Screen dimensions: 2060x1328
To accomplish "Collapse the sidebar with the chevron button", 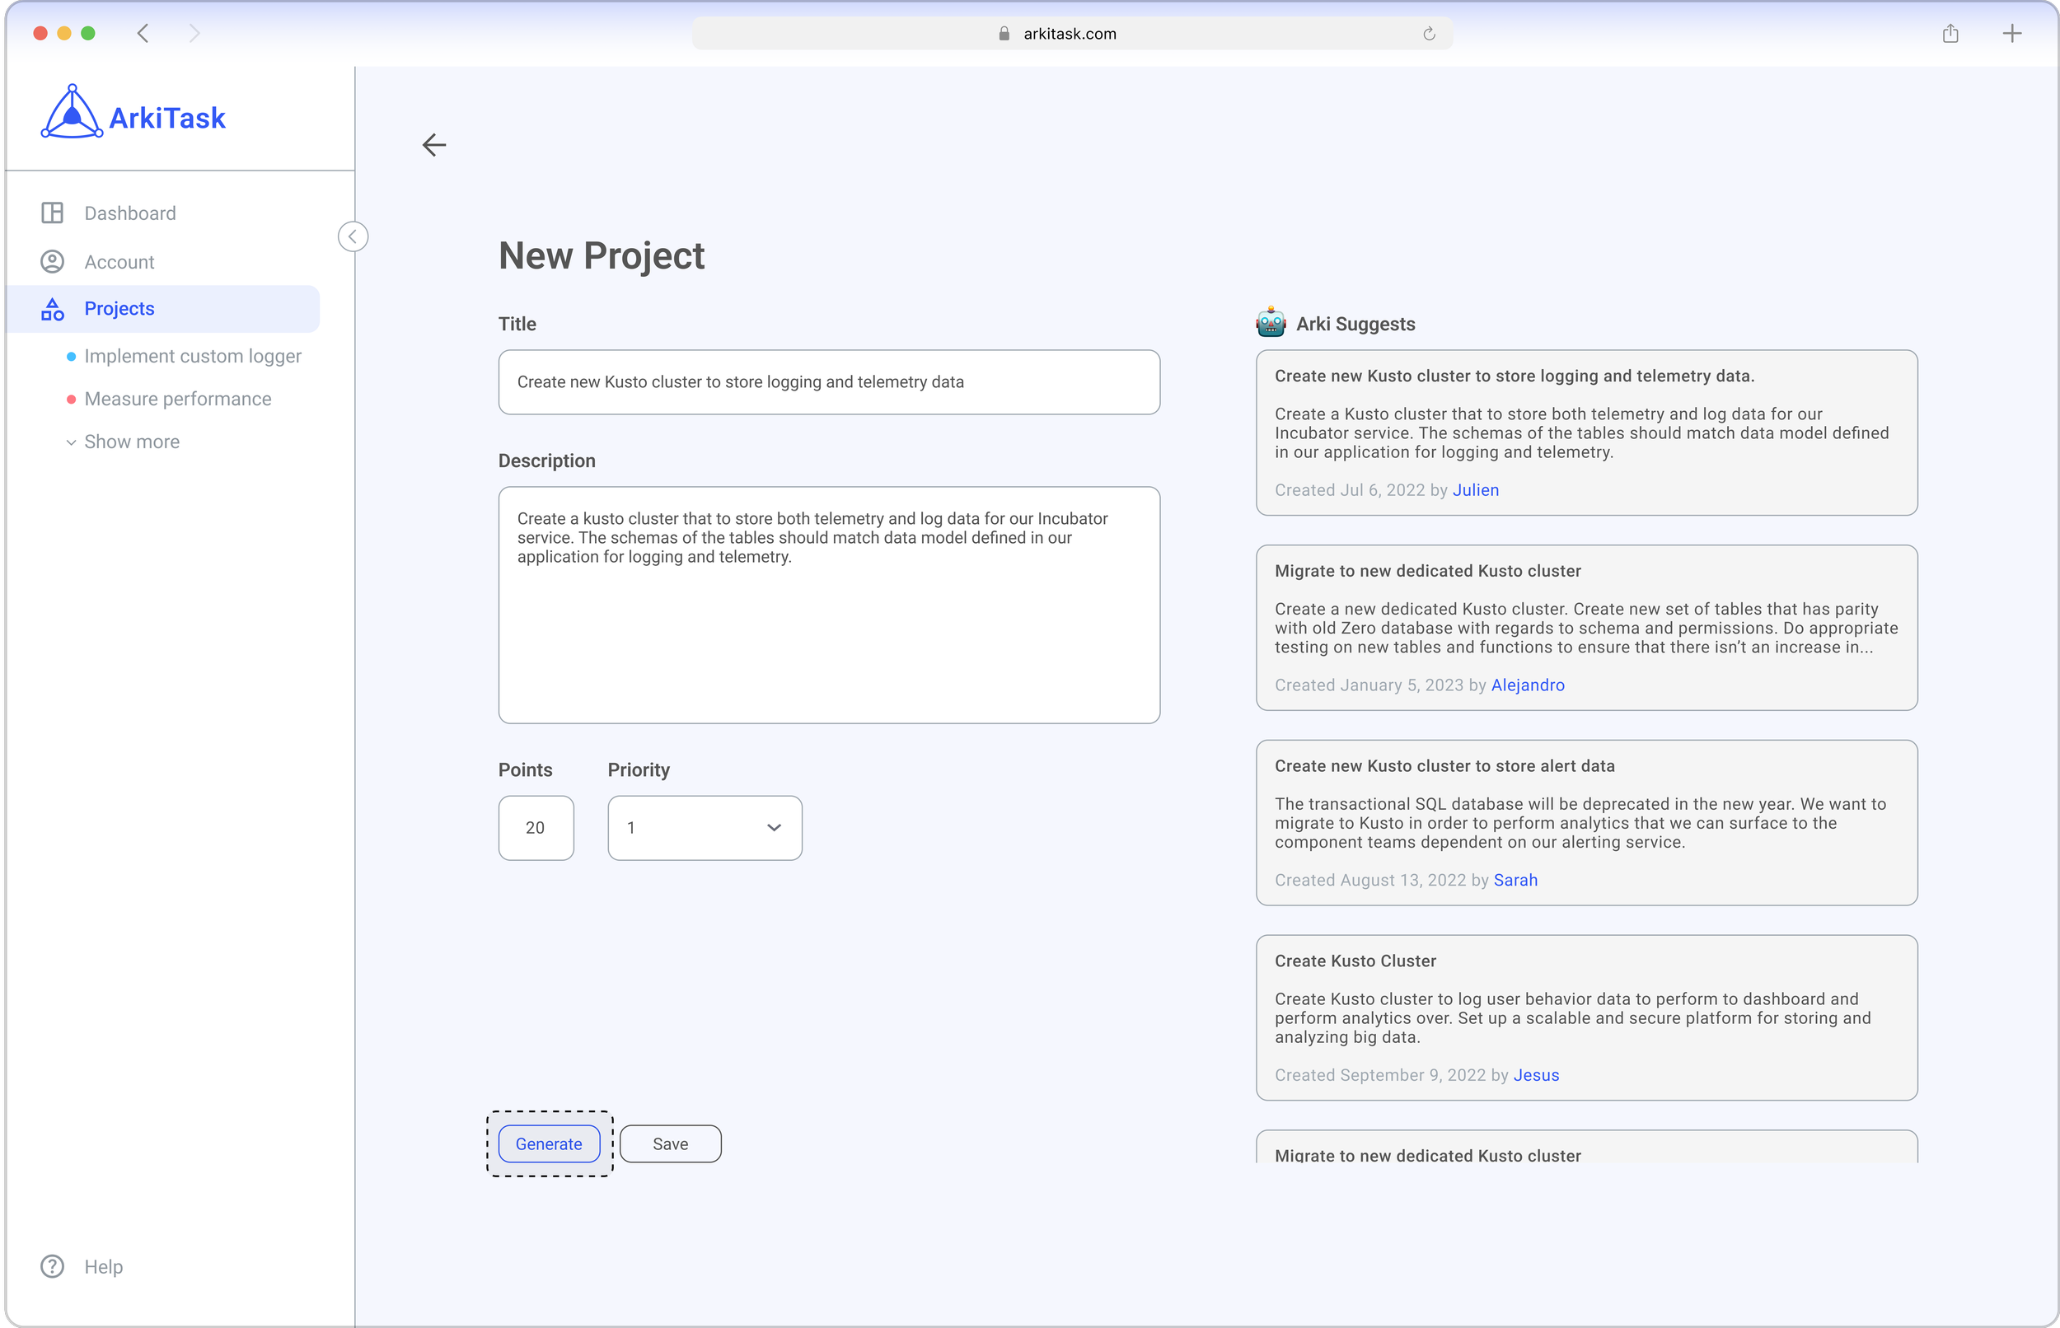I will (x=353, y=236).
